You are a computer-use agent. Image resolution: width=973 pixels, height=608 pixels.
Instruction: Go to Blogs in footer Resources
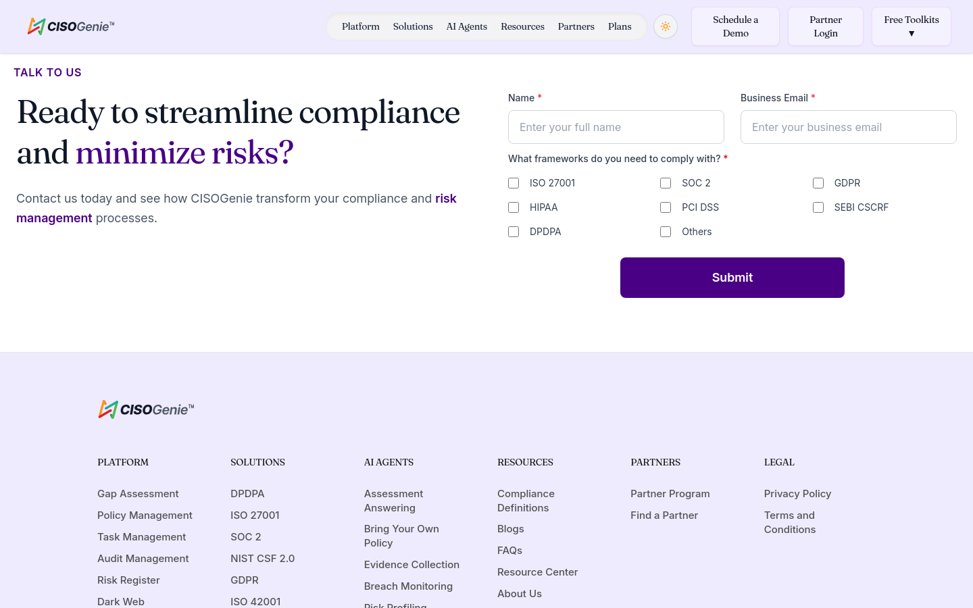511,529
